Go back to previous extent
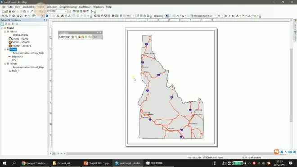 [x=26, y=16]
